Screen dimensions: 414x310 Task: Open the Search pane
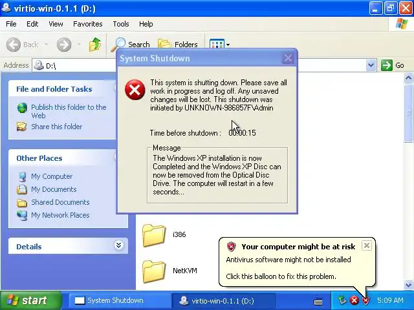131,45
